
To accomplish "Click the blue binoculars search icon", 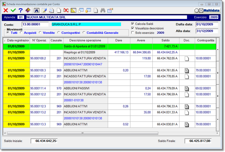I will [x=37, y=10].
